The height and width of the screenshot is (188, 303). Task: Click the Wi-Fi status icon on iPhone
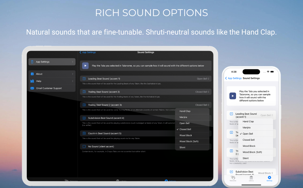click(x=268, y=72)
